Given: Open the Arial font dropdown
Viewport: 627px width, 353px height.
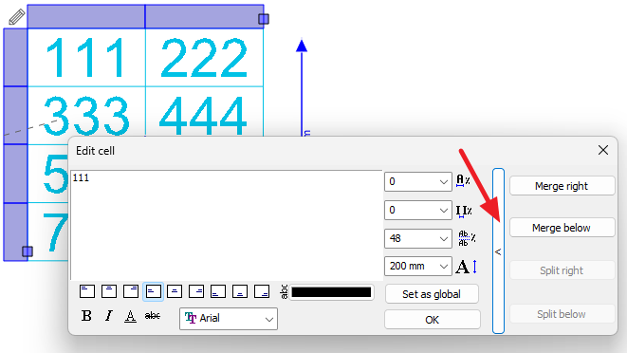Looking at the screenshot, I should coord(229,319).
